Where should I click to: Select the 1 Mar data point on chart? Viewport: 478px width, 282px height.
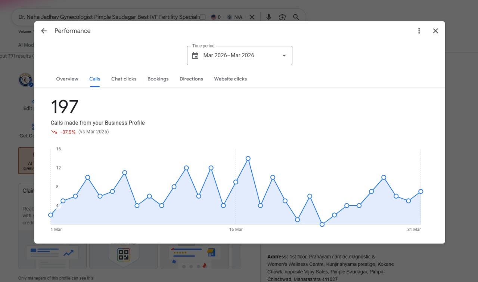pos(51,215)
